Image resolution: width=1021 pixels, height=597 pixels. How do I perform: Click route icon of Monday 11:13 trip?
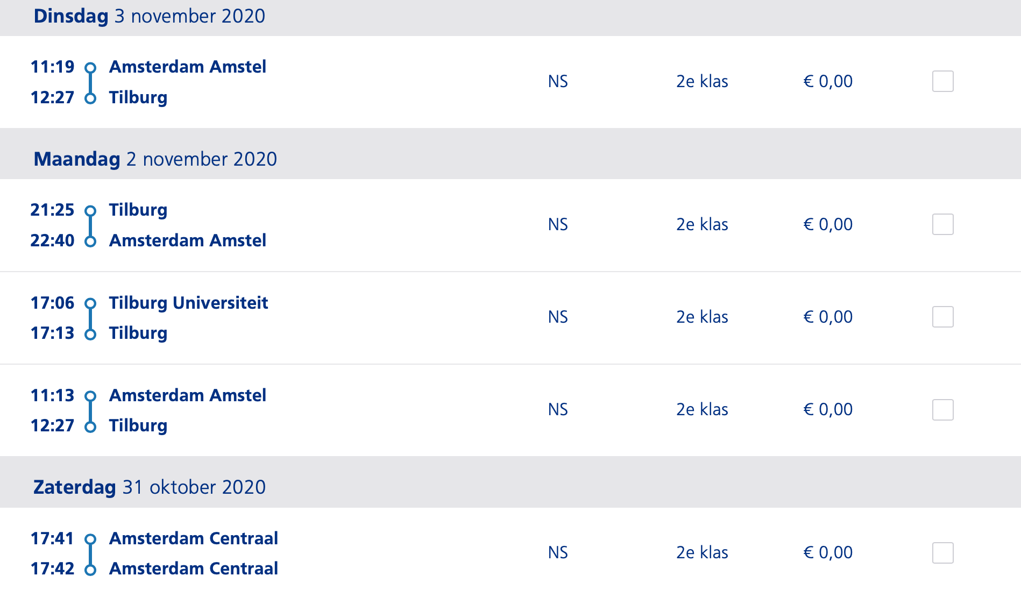[90, 411]
